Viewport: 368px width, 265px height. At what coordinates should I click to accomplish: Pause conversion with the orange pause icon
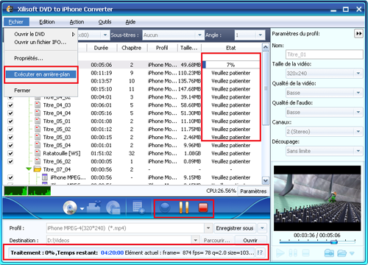(x=184, y=208)
